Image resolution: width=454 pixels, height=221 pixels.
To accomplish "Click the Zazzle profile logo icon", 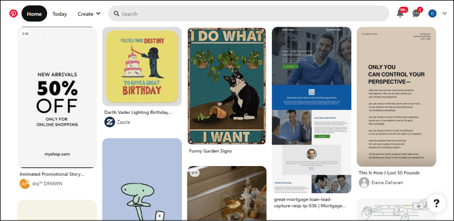I will point(110,122).
